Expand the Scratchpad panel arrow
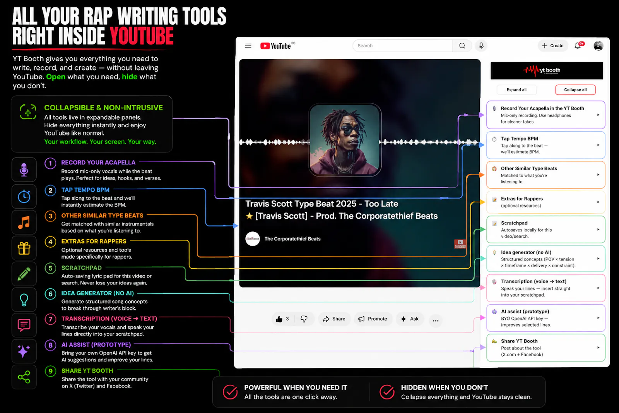619x413 pixels. tap(598, 230)
